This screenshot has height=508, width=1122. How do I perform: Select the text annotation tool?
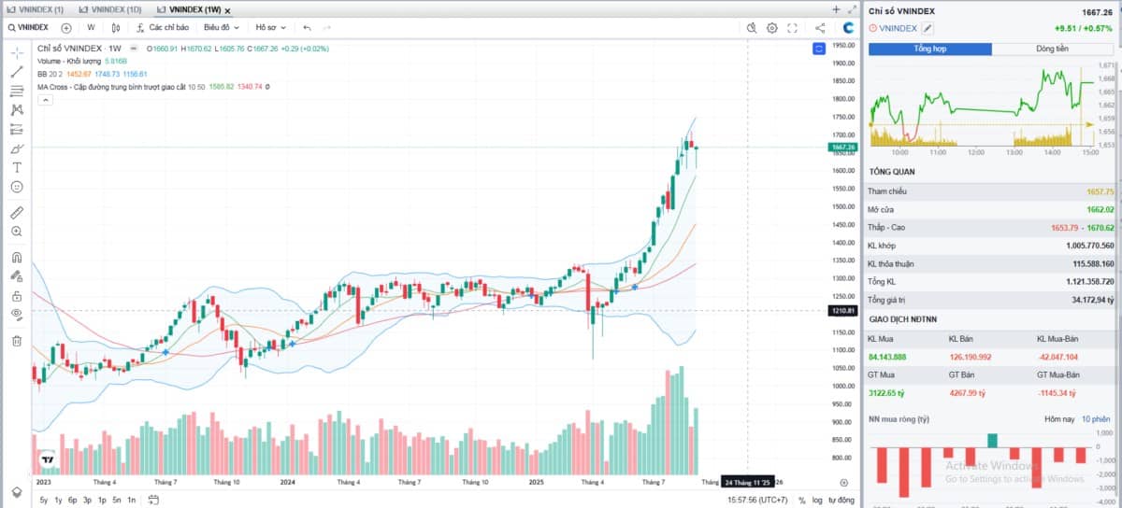tap(17, 167)
